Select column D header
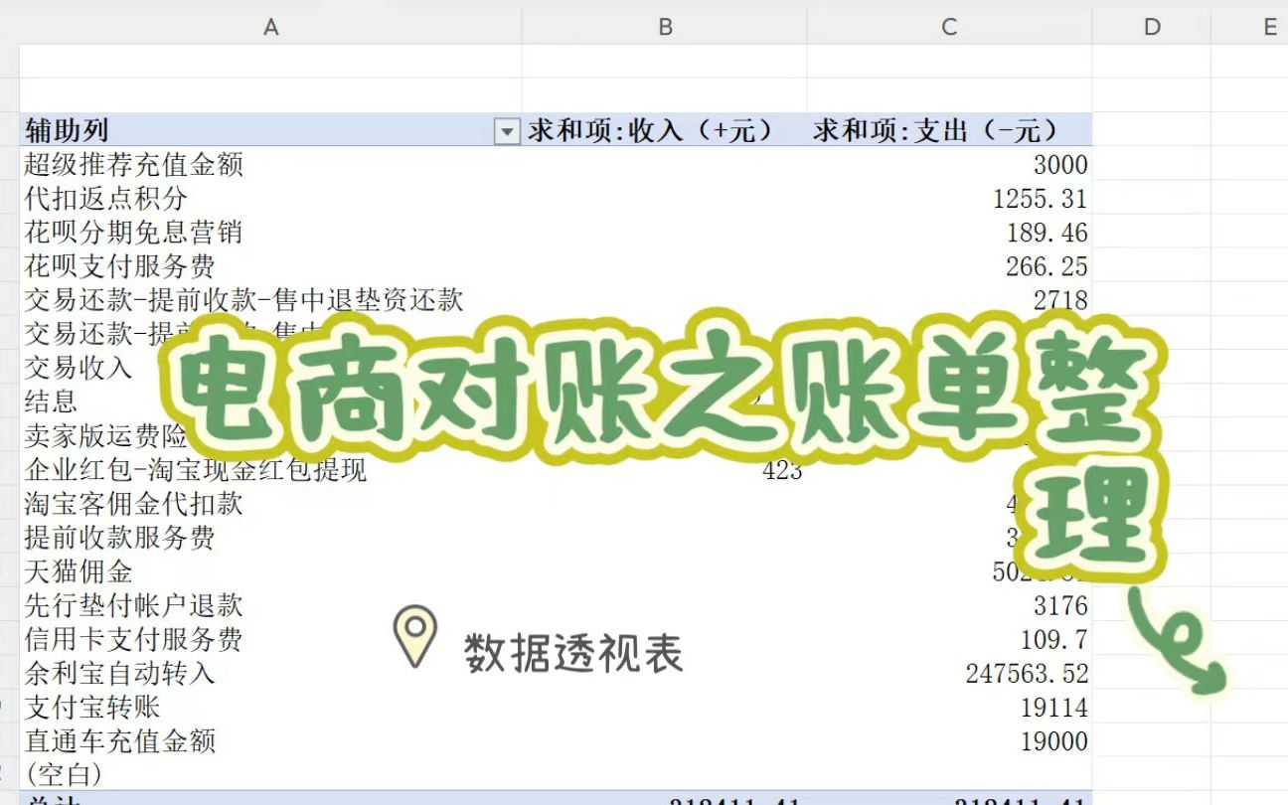 1152,27
